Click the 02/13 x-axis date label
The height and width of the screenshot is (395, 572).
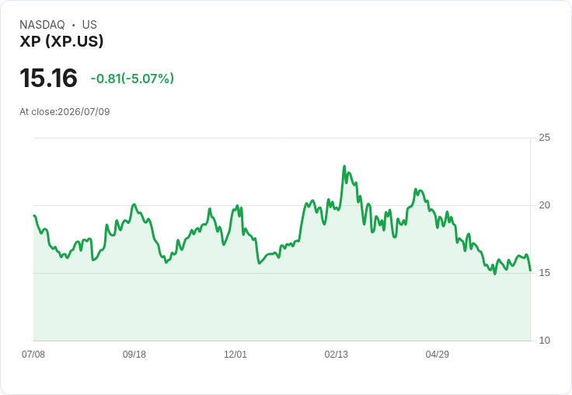point(337,354)
